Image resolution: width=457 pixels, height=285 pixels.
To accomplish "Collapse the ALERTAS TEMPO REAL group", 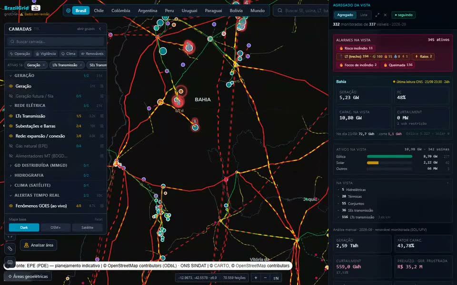I will click(x=10, y=195).
